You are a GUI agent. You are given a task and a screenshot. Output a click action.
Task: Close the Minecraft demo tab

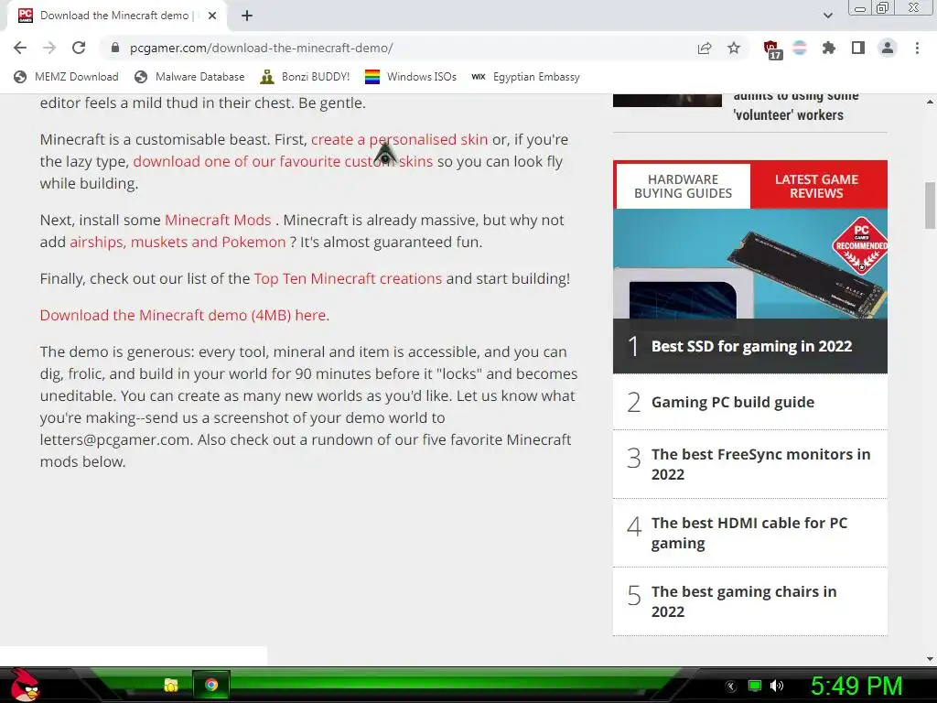(212, 16)
